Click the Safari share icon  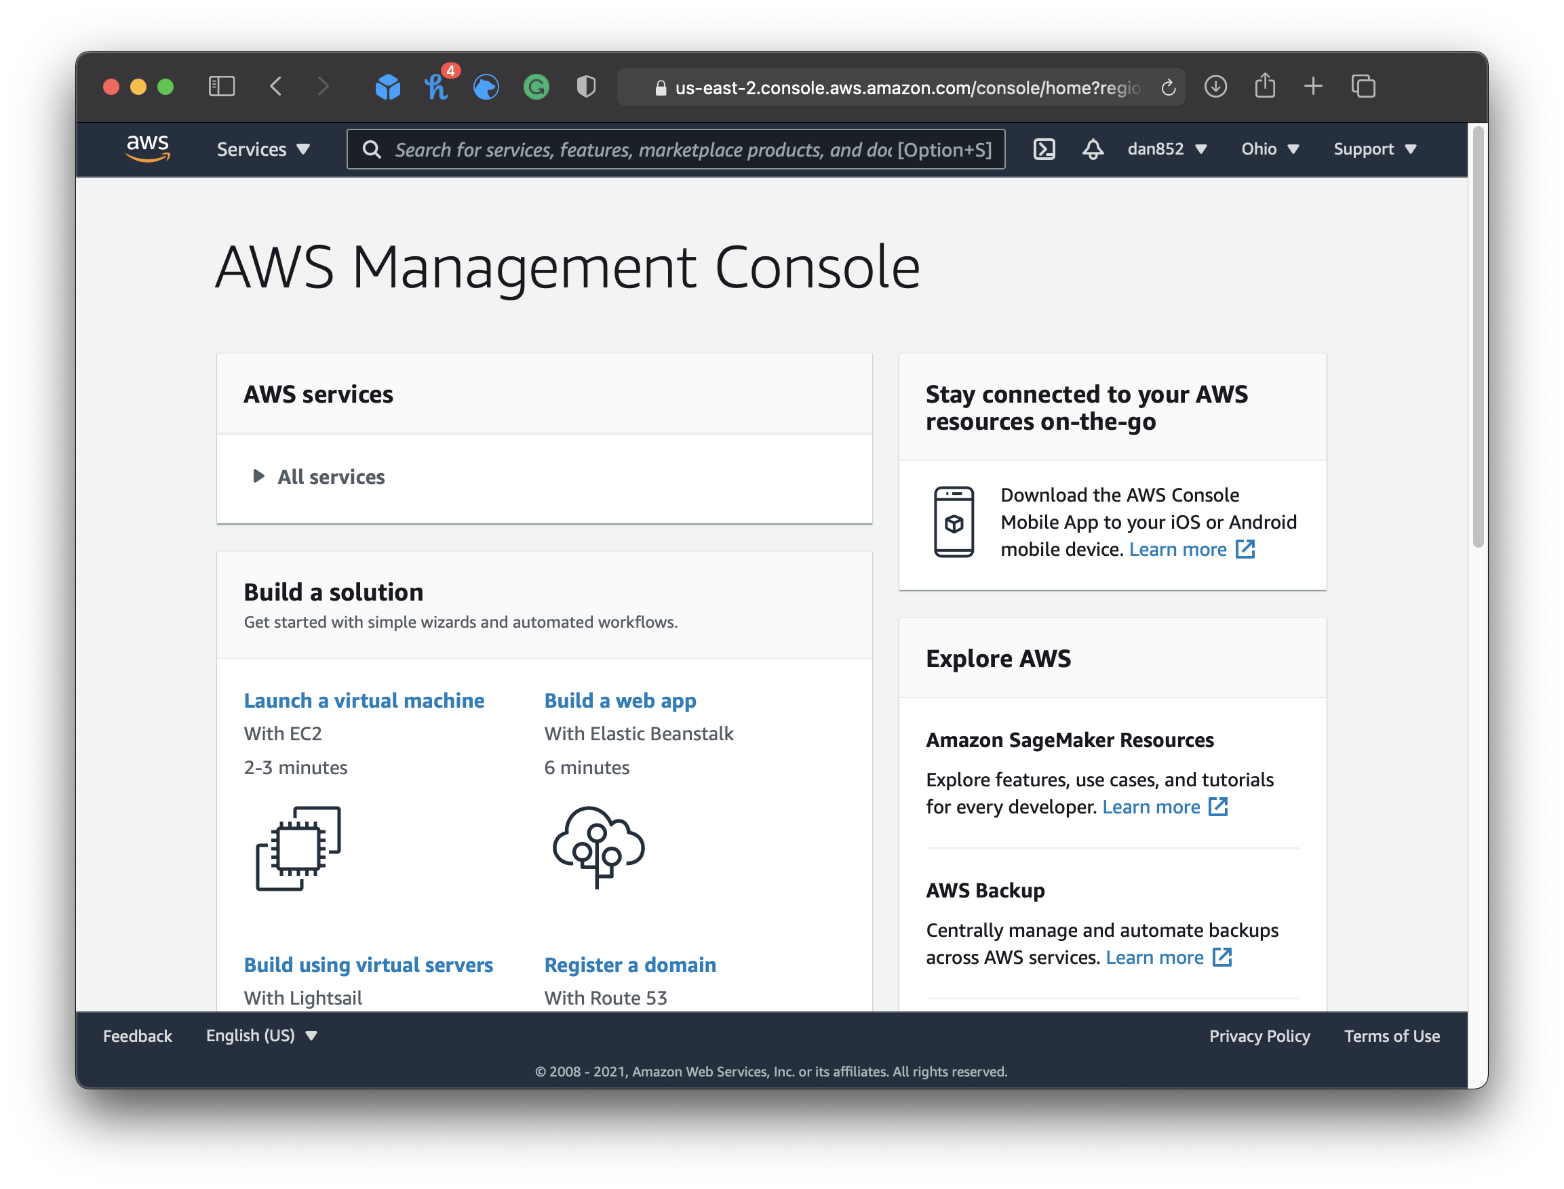point(1264,85)
